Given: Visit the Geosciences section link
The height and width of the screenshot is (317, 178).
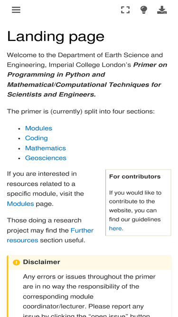Looking at the screenshot, I should coord(46,158).
